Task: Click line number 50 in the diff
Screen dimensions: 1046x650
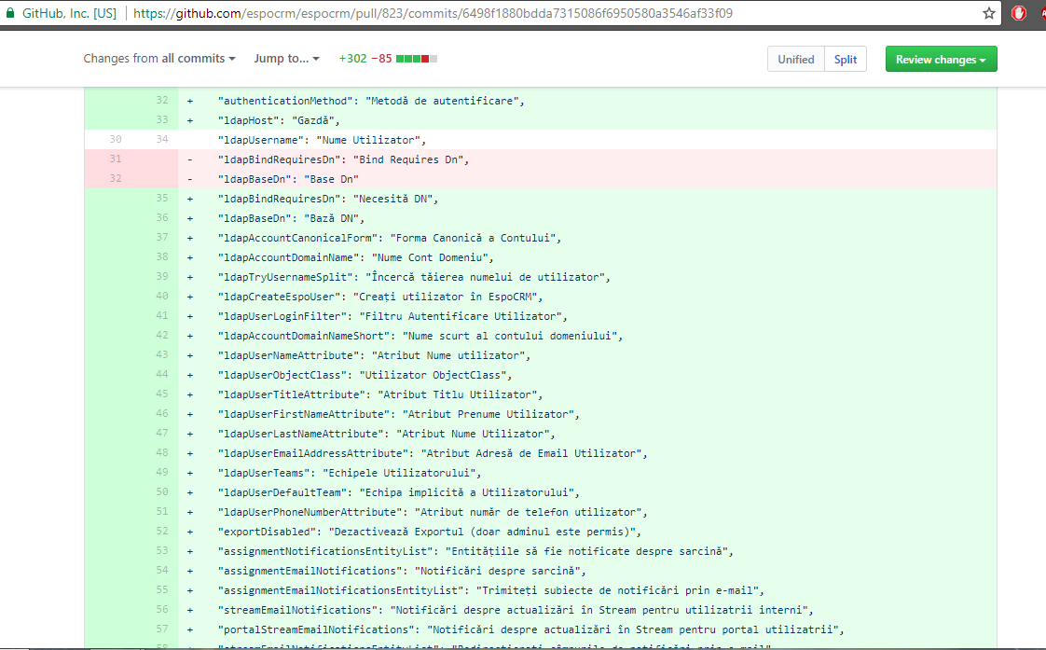Action: [x=162, y=491]
